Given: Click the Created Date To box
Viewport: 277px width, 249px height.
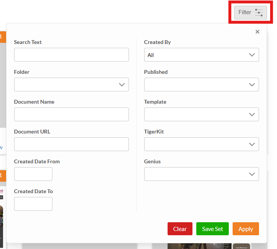Looking at the screenshot, I should (33, 204).
